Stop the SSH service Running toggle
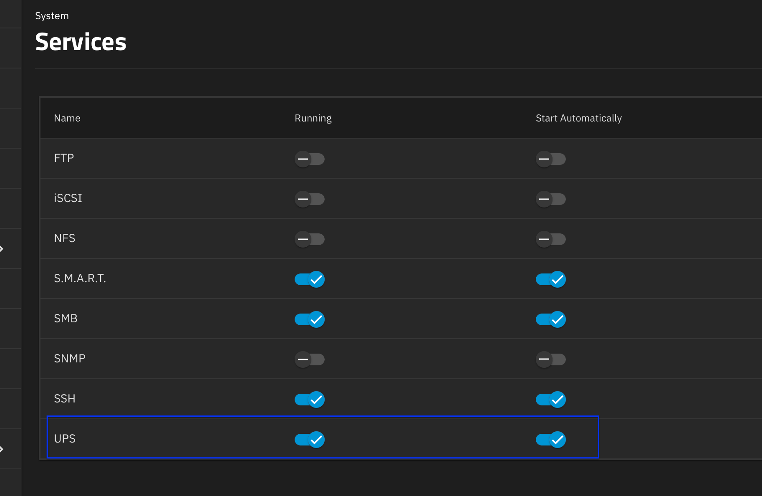Screen dimensions: 762x496 pyautogui.click(x=309, y=400)
